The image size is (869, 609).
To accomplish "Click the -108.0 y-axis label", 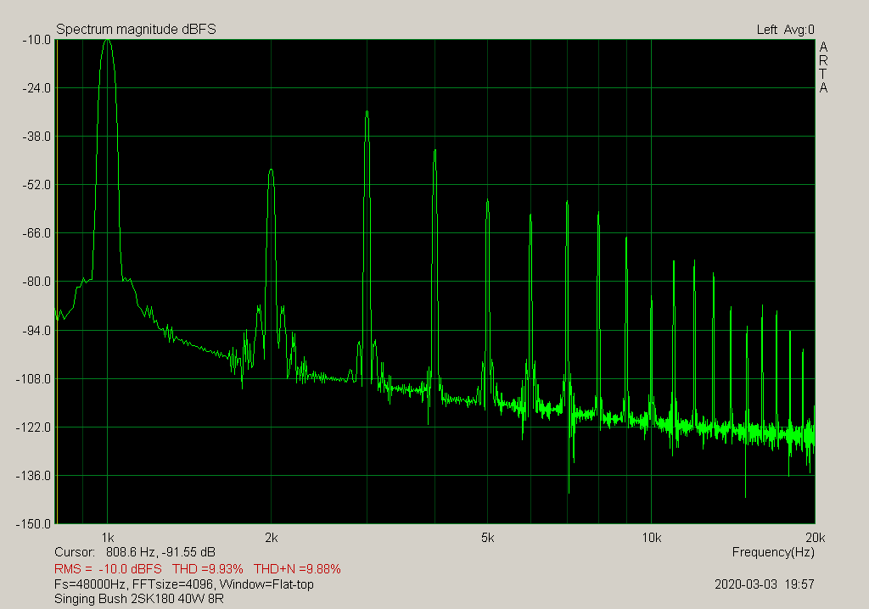I will pos(34,378).
